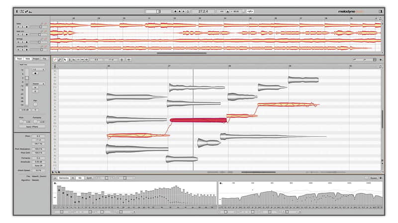
Task: Mute the lead voc track
Action: (x=18, y=34)
